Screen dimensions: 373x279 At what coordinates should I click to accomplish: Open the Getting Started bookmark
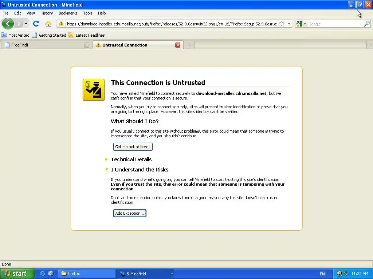click(x=49, y=35)
